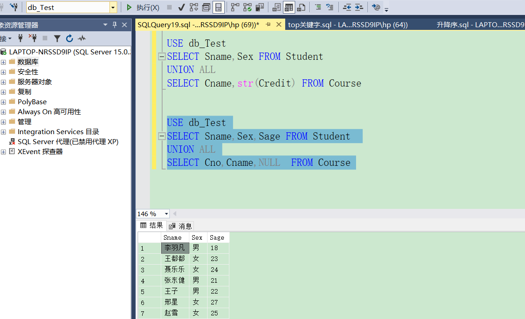Close the Object Explorer panel

click(x=124, y=25)
